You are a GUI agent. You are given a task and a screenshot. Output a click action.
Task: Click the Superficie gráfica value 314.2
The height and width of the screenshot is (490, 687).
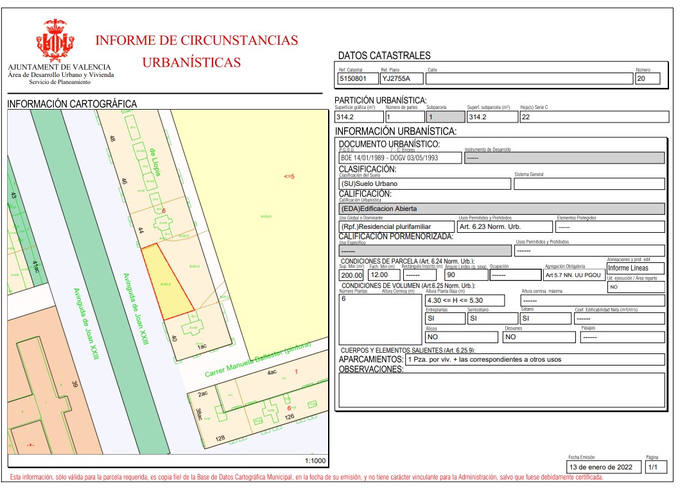pos(360,117)
